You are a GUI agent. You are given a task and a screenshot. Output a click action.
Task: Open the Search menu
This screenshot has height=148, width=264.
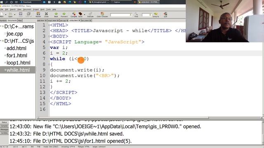coord(13,9)
